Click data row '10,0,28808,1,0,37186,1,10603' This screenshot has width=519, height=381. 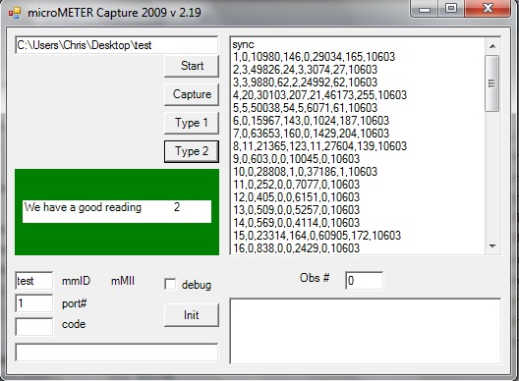[x=305, y=172]
